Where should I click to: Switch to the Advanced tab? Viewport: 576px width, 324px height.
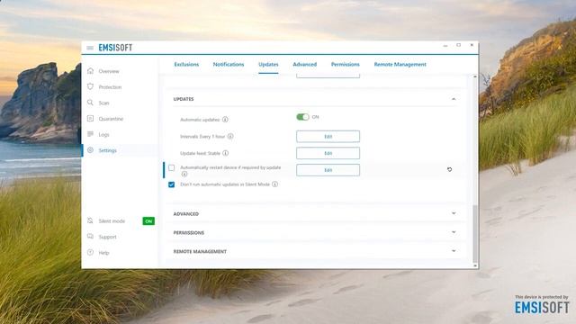coord(305,64)
